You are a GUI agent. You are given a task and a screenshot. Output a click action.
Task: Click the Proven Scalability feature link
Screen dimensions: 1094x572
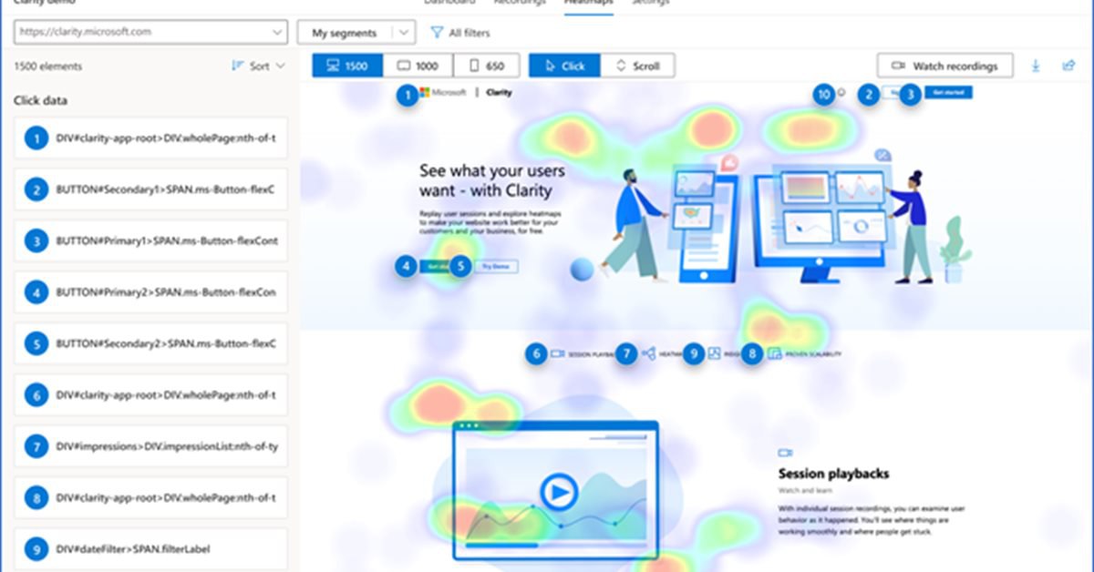click(x=805, y=353)
